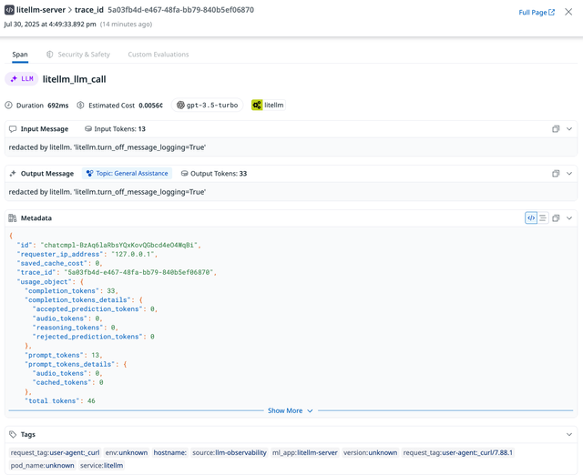
Task: Click the Estimated Cost dollar icon
Action: 81,106
